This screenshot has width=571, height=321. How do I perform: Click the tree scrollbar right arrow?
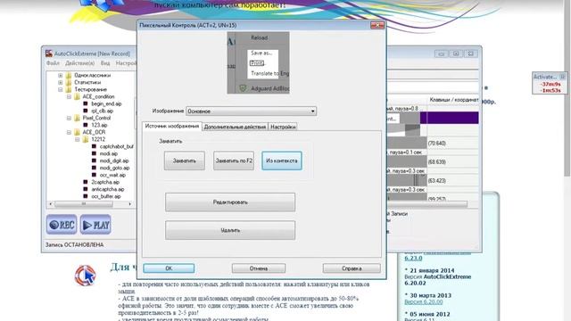tap(129, 204)
